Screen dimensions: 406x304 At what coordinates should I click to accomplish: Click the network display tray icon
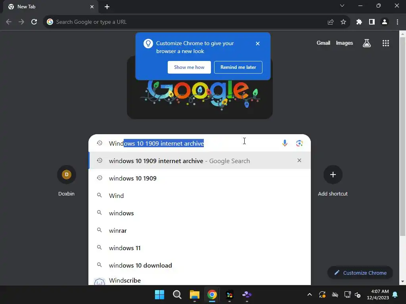(x=347, y=294)
